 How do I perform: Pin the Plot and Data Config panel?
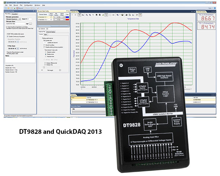pyautogui.click(x=67, y=11)
